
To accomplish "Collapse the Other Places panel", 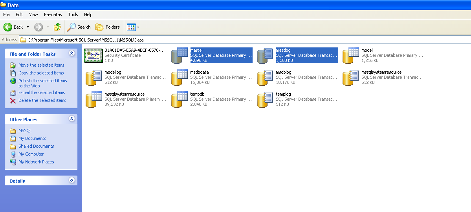I will click(x=72, y=118).
